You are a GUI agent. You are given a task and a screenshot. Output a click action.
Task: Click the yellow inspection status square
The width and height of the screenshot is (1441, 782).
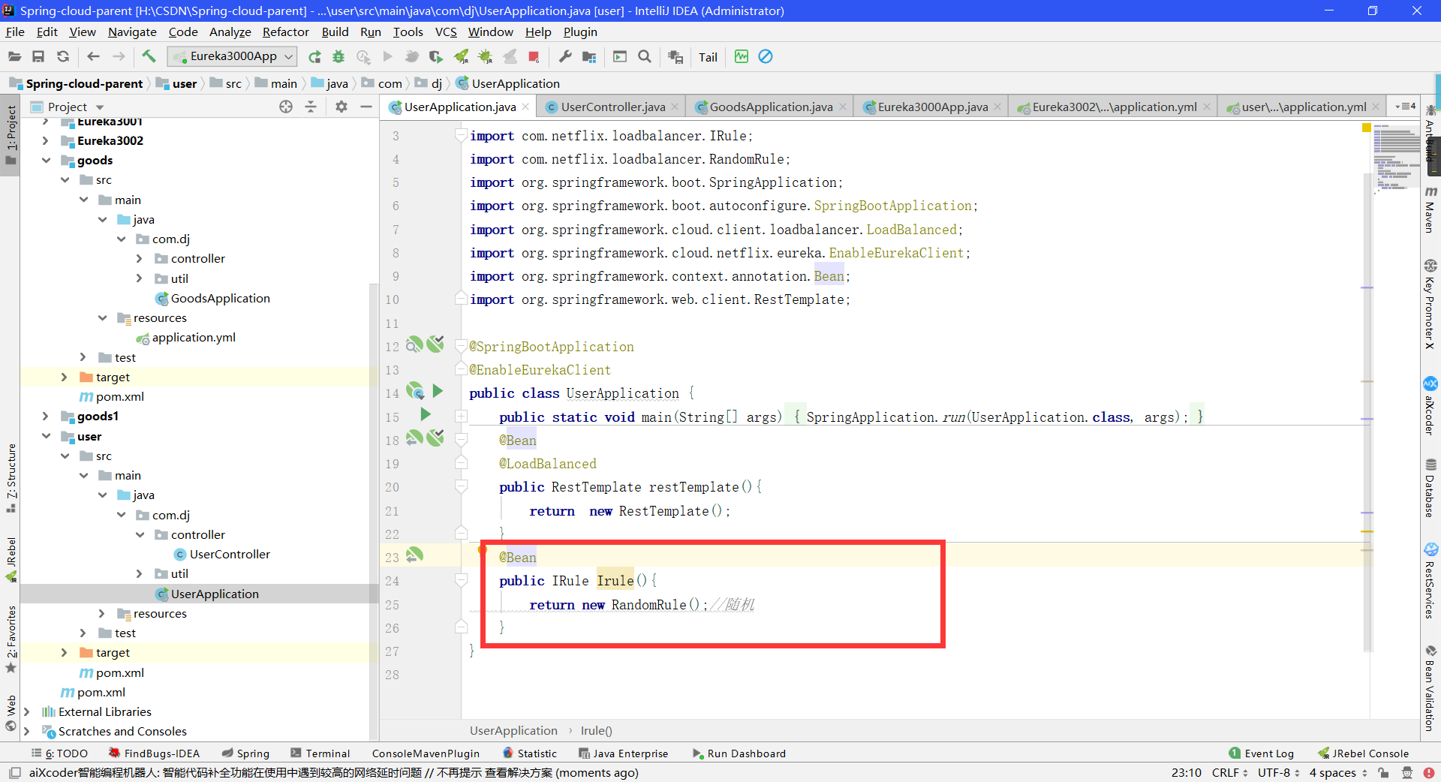point(1367,128)
